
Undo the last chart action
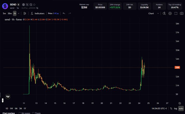(64, 13)
